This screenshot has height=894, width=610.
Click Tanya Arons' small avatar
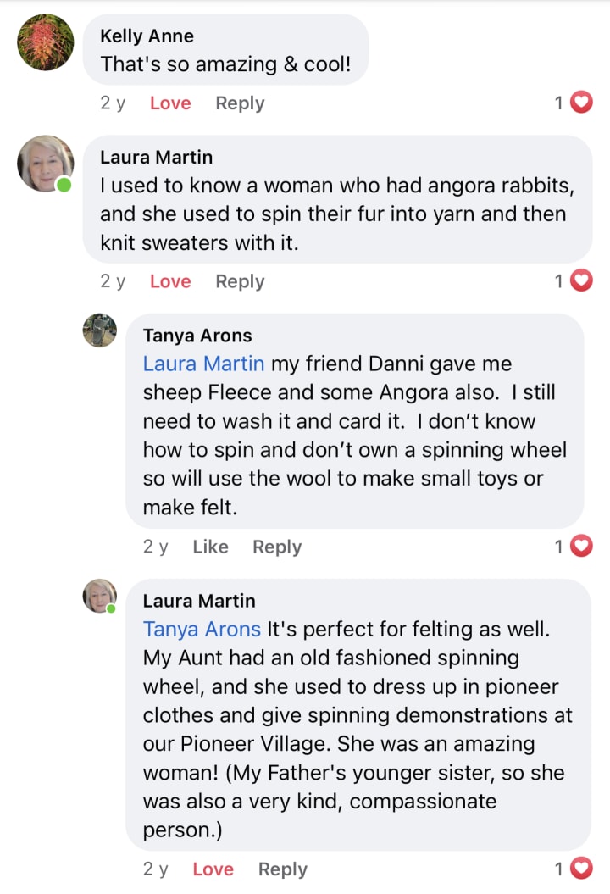tap(99, 330)
